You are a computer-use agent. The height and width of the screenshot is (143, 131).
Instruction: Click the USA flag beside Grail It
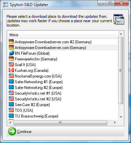click(x=11, y=64)
